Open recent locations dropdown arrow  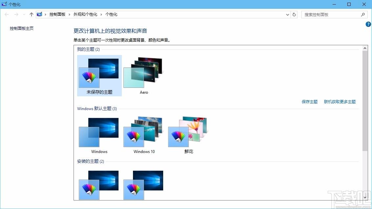(24, 14)
